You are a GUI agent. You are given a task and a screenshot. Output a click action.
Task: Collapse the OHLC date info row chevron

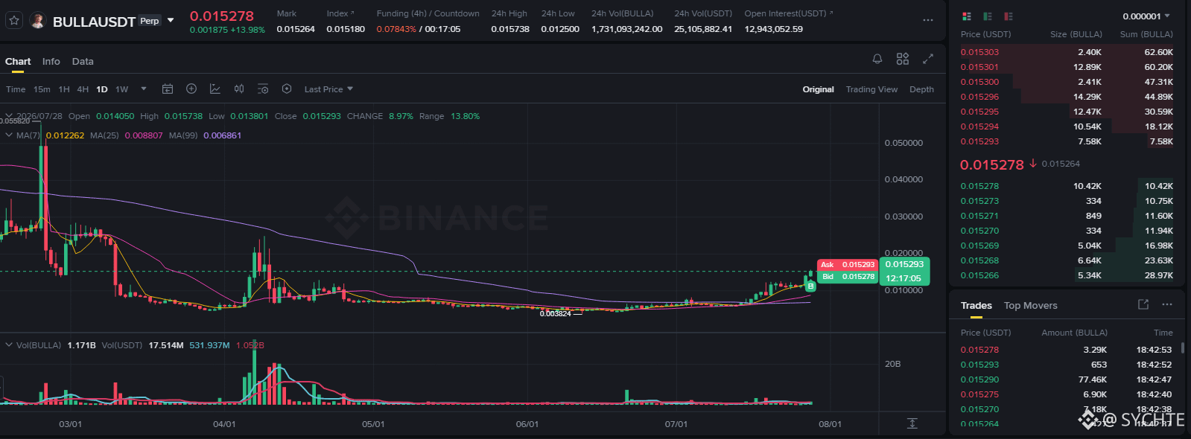click(x=9, y=116)
